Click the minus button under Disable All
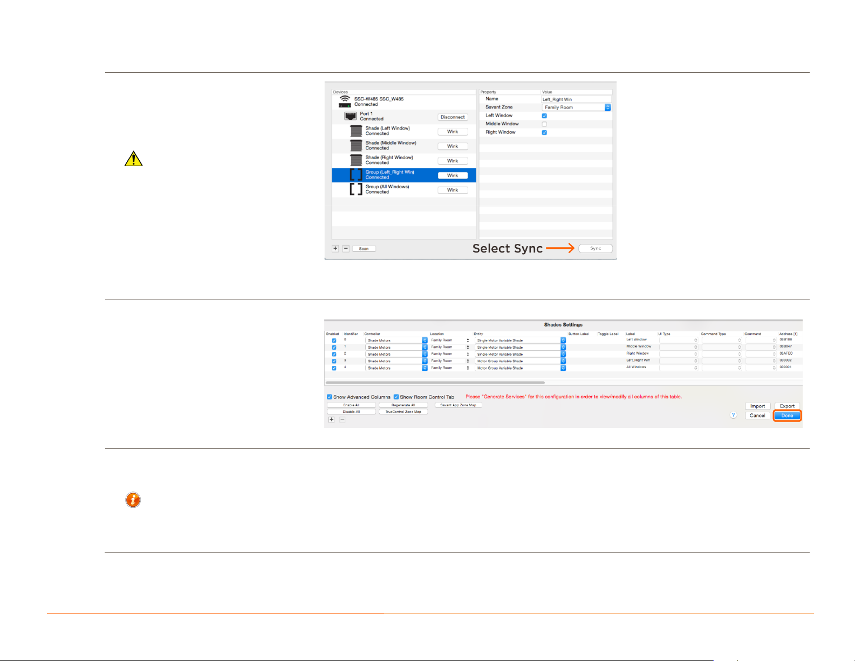Viewport: 855px width, 661px height. pyautogui.click(x=342, y=419)
